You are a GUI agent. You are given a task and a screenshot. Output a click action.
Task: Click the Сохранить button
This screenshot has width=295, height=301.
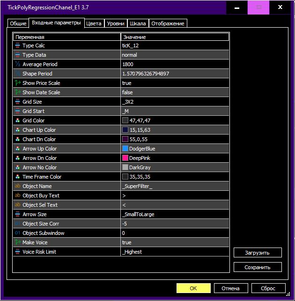pyautogui.click(x=258, y=267)
